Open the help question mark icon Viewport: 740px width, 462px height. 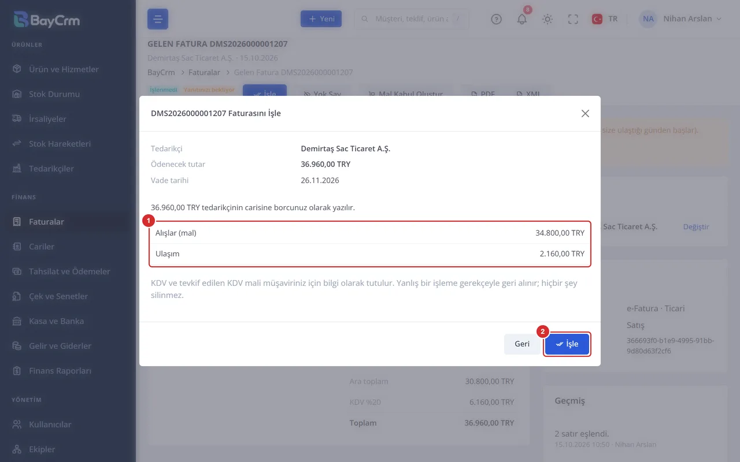tap(496, 19)
